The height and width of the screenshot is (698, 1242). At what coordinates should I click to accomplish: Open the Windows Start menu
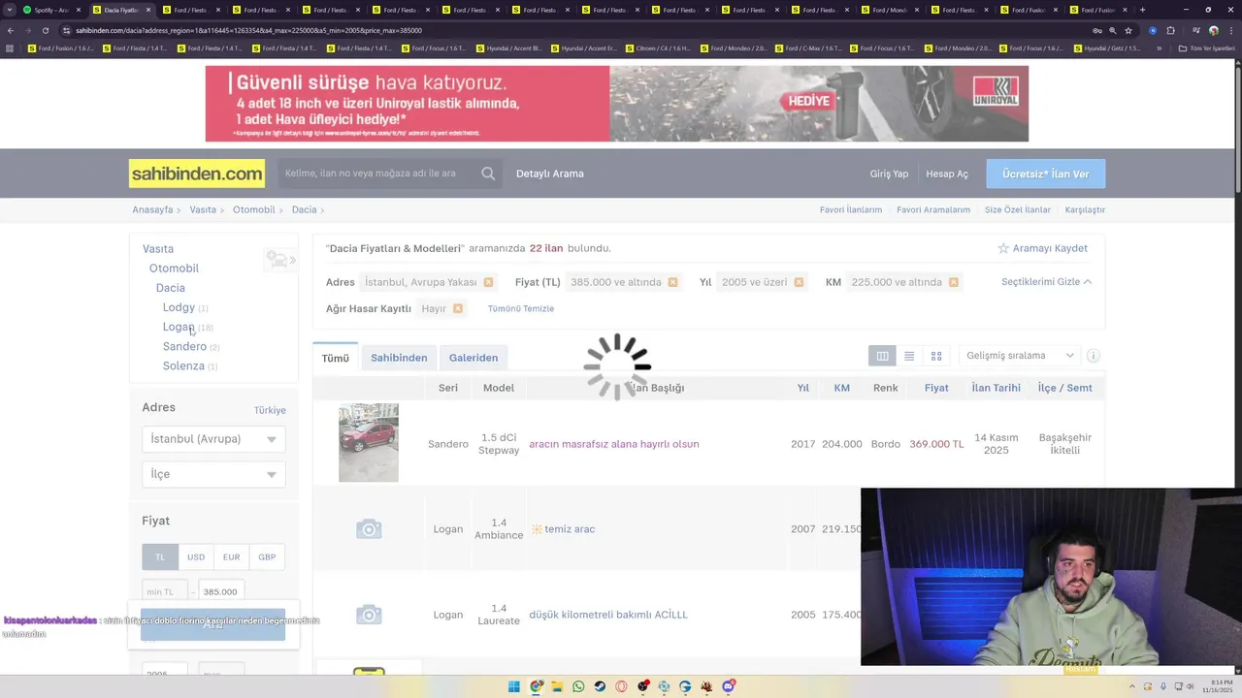coord(514,686)
